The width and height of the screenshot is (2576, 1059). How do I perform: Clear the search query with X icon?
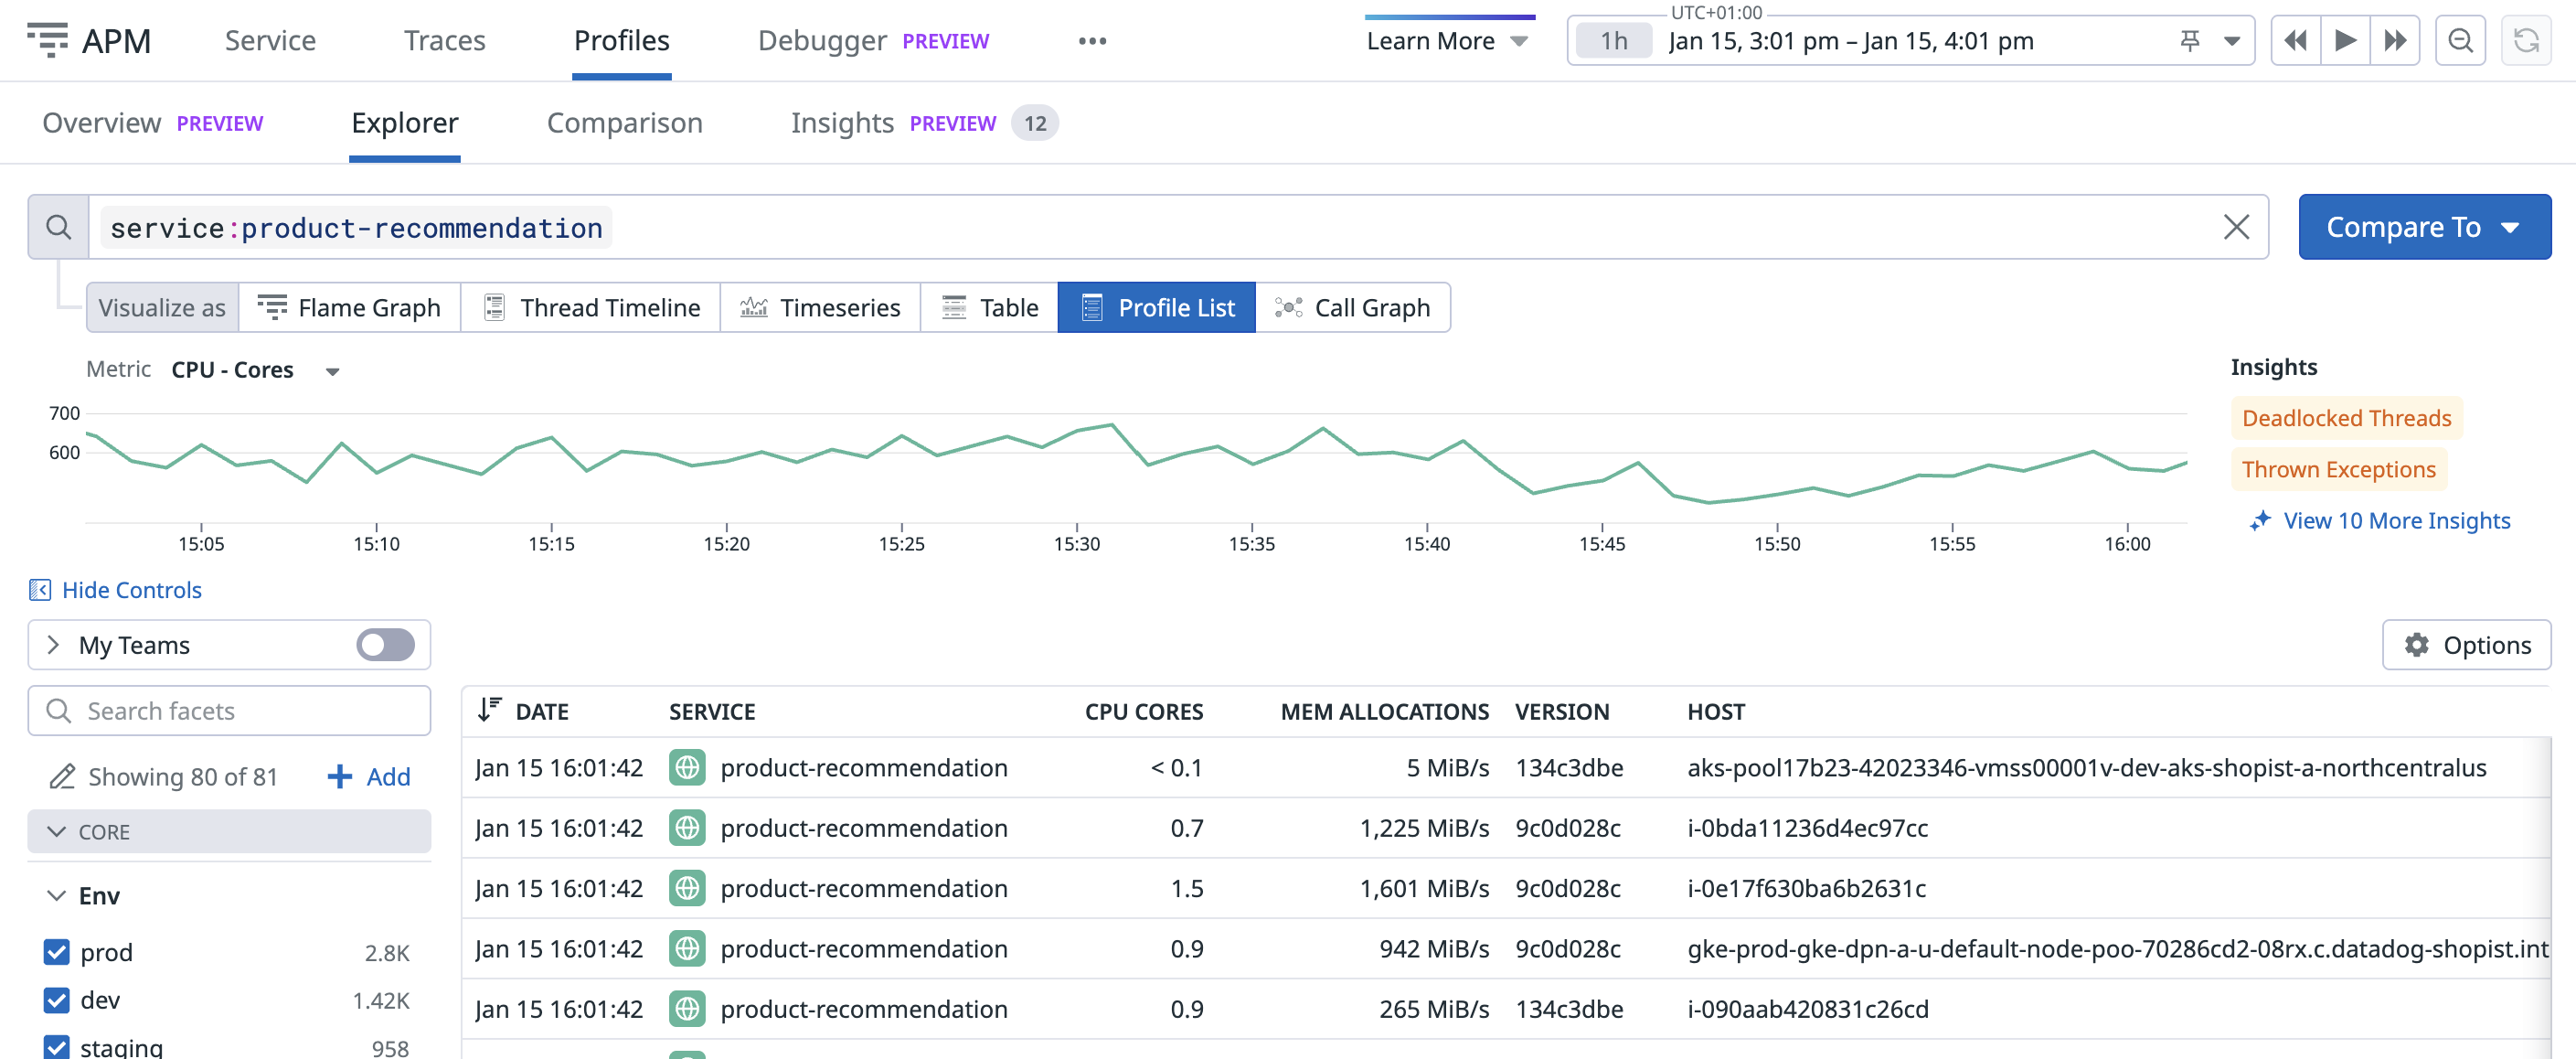click(2236, 227)
